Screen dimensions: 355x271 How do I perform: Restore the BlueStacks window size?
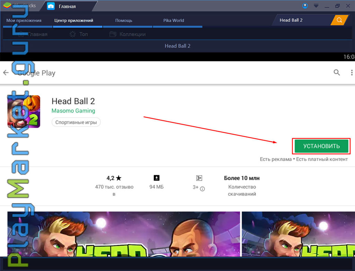[337, 6]
